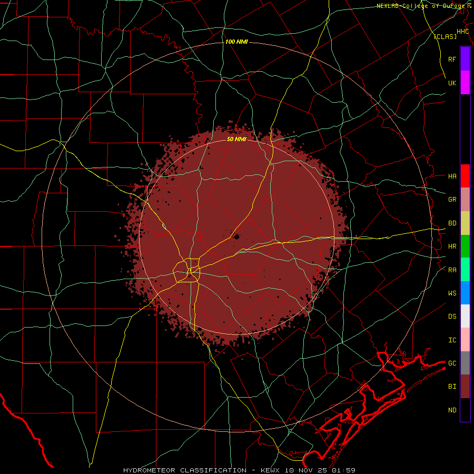Click the DS white legend swatch
The image size is (474, 474).
pos(465,316)
